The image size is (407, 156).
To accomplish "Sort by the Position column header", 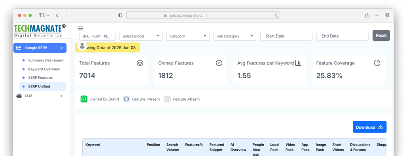I will 153,145.
